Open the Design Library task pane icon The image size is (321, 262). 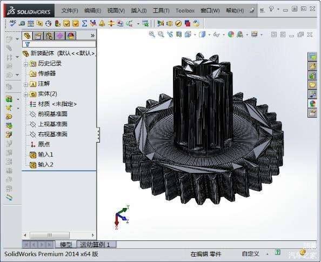[312, 75]
